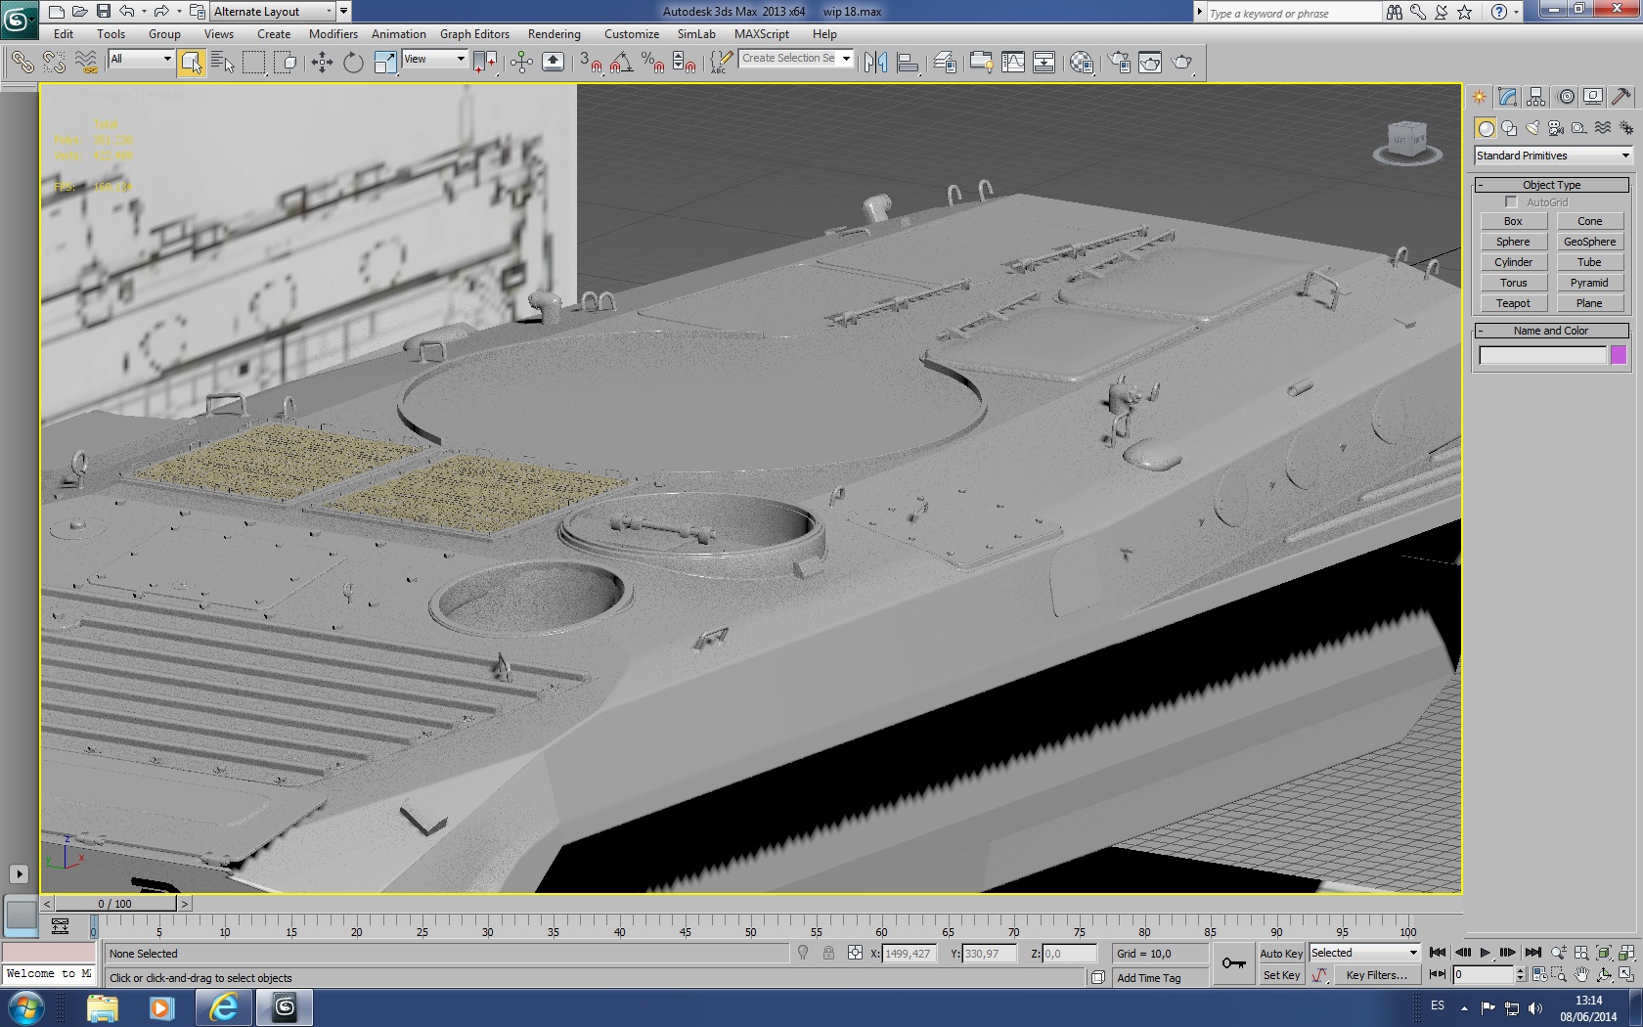The width and height of the screenshot is (1643, 1027).
Task: Toggle Window/Crossing selection mode
Action: (x=286, y=63)
